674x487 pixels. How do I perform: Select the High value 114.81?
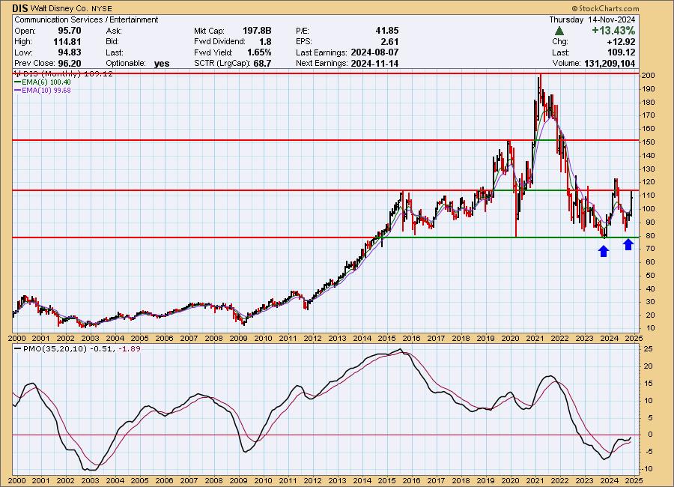tap(67, 42)
